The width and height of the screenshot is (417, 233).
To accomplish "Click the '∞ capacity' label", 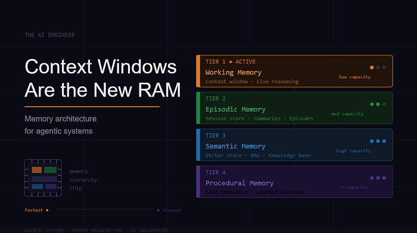I will 354,188.
